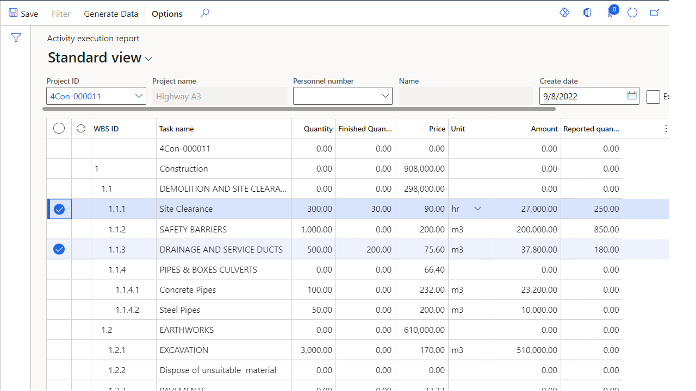This screenshot has width=696, height=391.
Task: Deselect the DRAINAGE AND SERVICE DUCTS row
Action: (59, 249)
